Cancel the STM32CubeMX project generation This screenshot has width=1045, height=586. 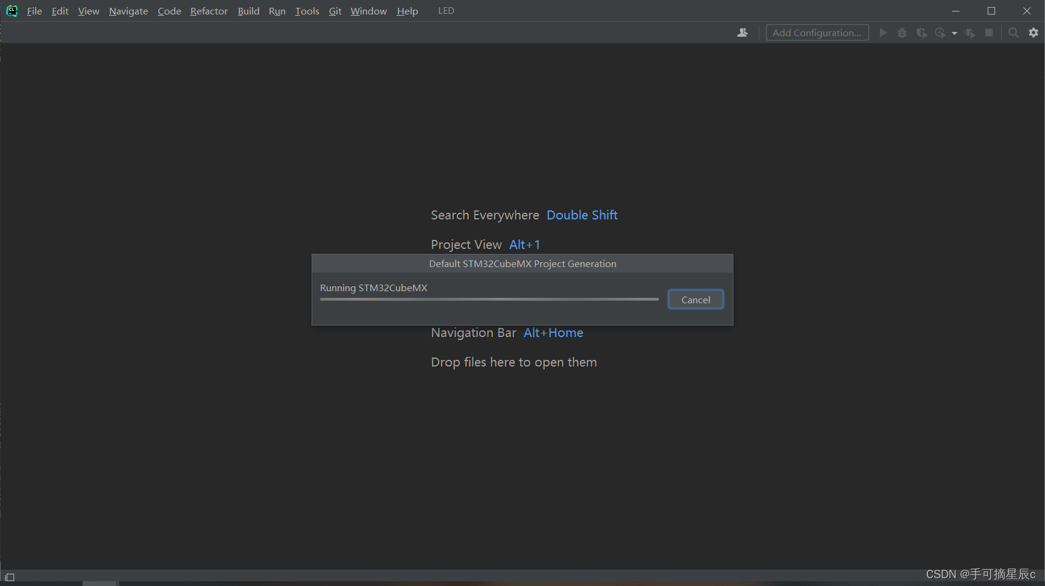pyautogui.click(x=696, y=300)
